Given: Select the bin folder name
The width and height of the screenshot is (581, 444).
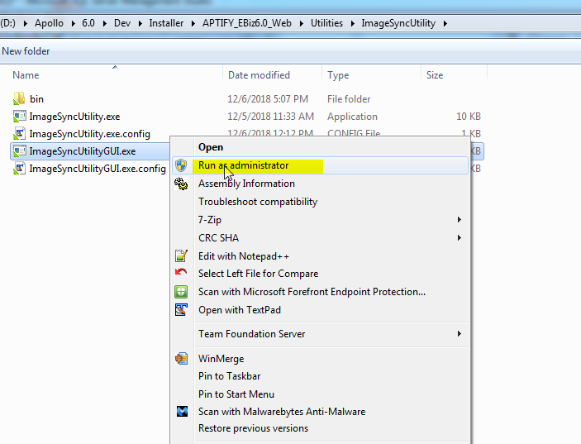Looking at the screenshot, I should point(36,99).
